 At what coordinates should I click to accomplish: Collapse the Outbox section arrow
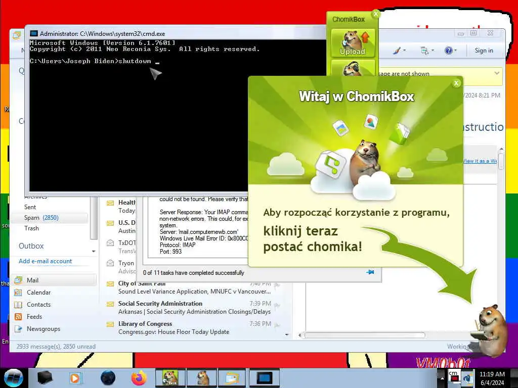[94, 252]
